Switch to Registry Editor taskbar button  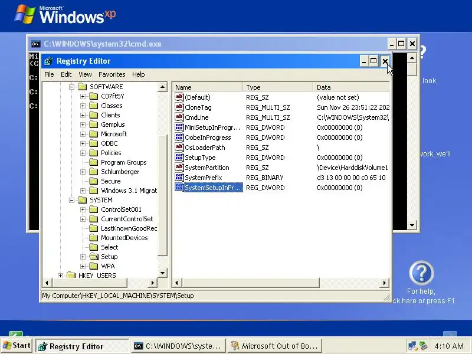(83, 346)
